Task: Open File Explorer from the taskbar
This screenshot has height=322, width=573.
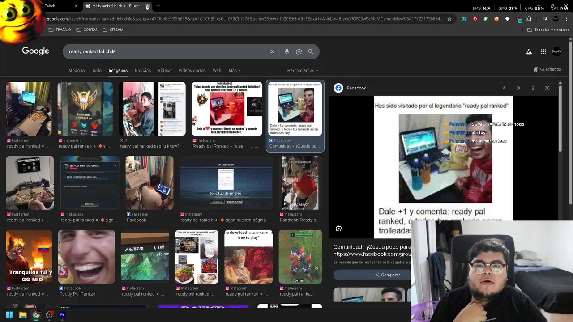Action: (23, 315)
